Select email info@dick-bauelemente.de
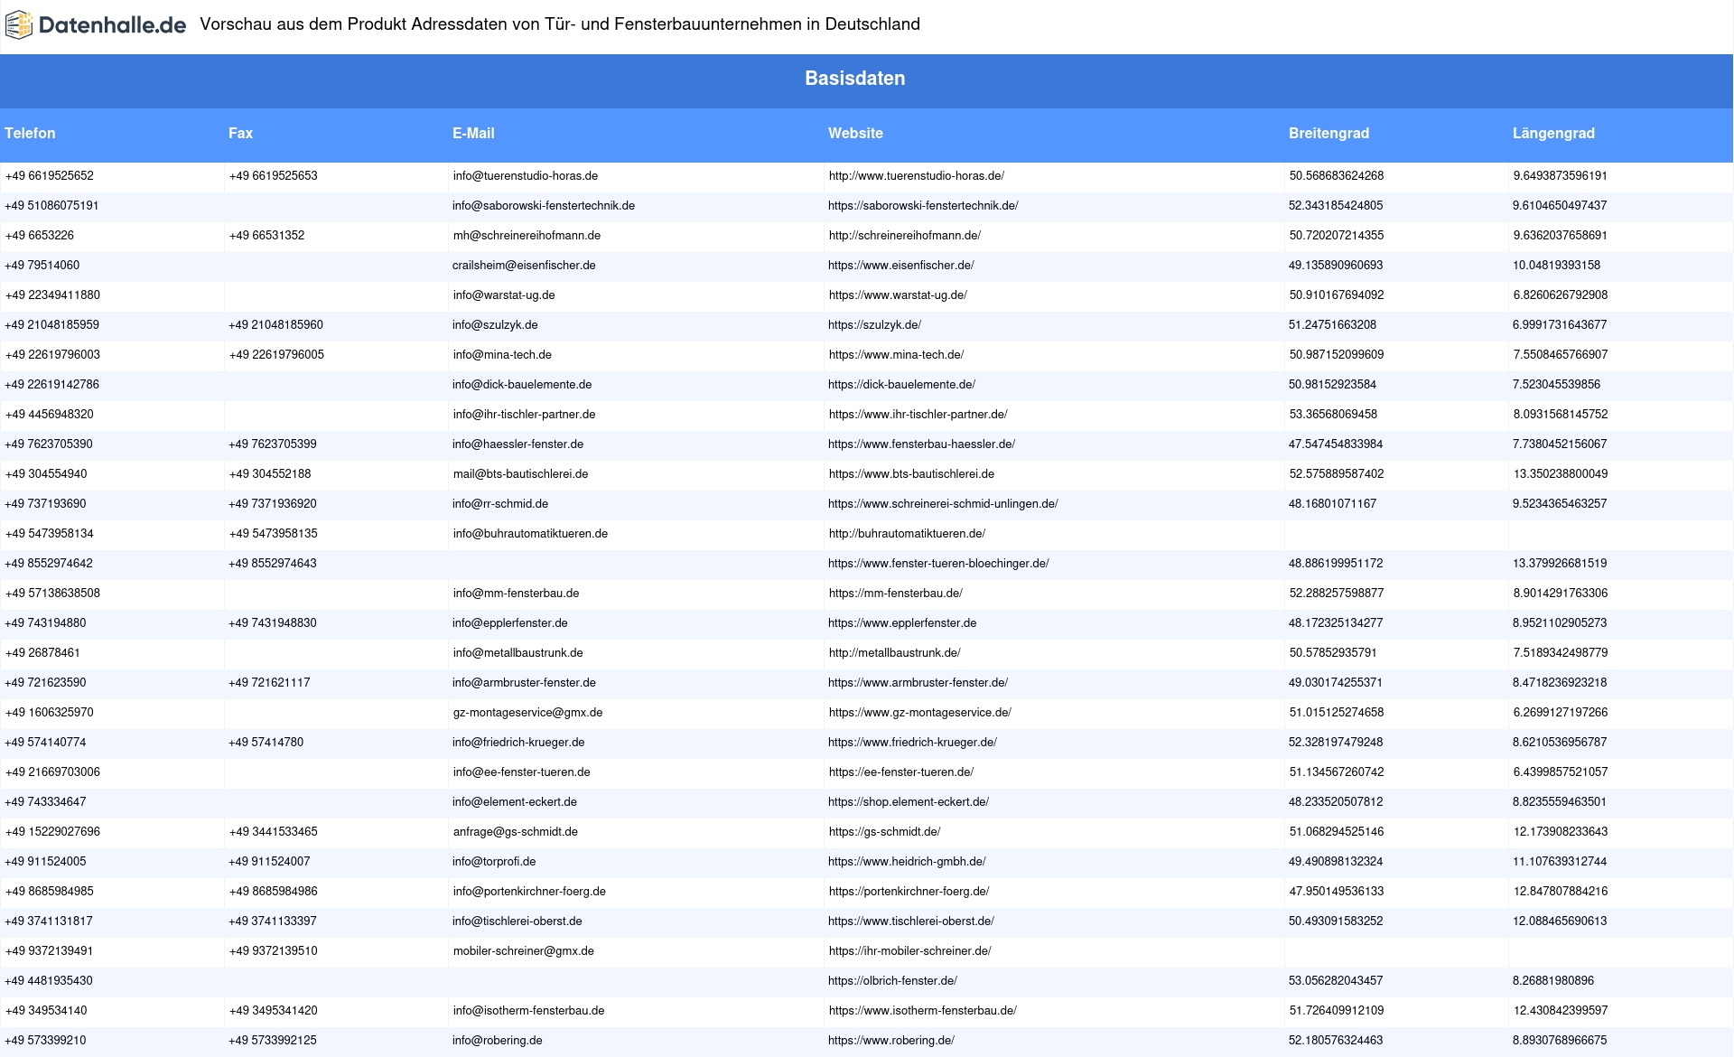This screenshot has height=1057, width=1734. [522, 385]
